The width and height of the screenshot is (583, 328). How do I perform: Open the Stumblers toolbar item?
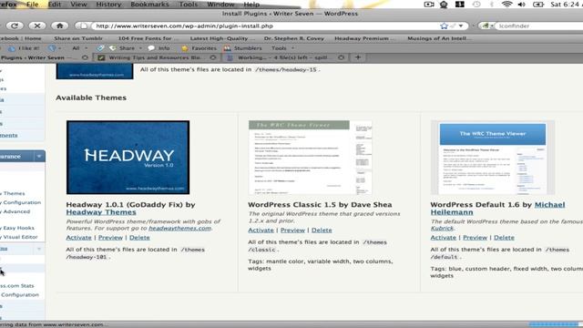click(243, 48)
